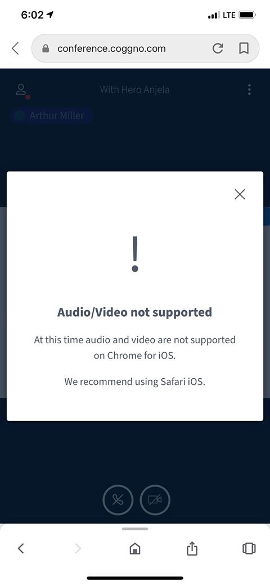Tap the lock icon in the address bar
This screenshot has height=585, width=270.
(46, 48)
